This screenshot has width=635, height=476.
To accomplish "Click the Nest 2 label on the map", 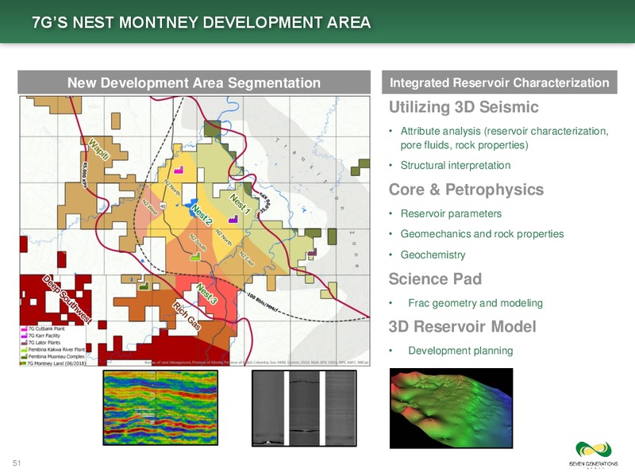I will (201, 215).
